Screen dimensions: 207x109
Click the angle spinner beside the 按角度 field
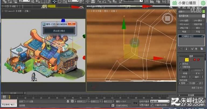(x=202, y=70)
